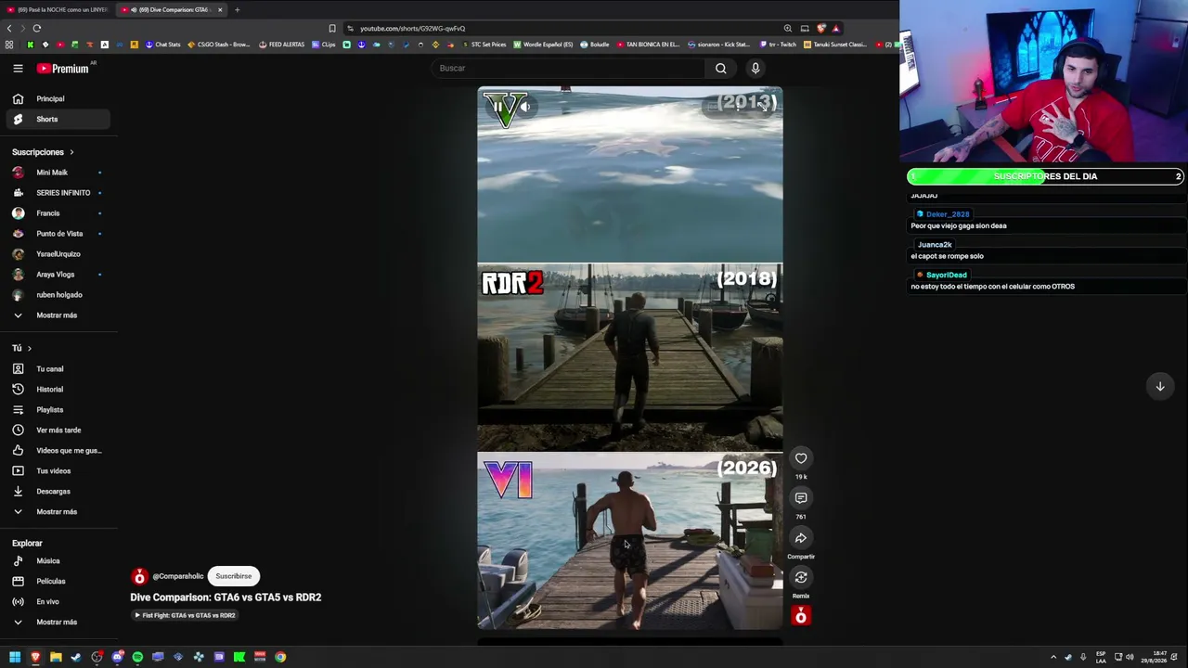Screen dimensions: 1188x668
Task: Subscribe with the Suscribirse button
Action: pyautogui.click(x=233, y=576)
